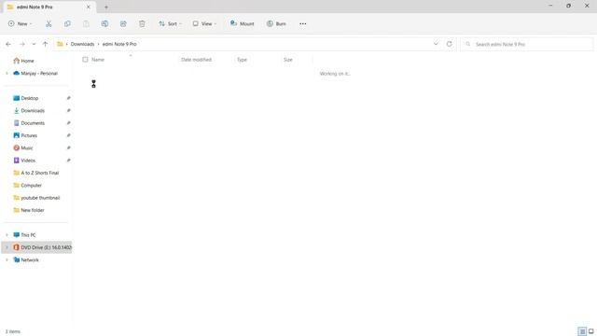597x336 pixels.
Task: Click pin icon beside Pictures
Action: pos(68,135)
